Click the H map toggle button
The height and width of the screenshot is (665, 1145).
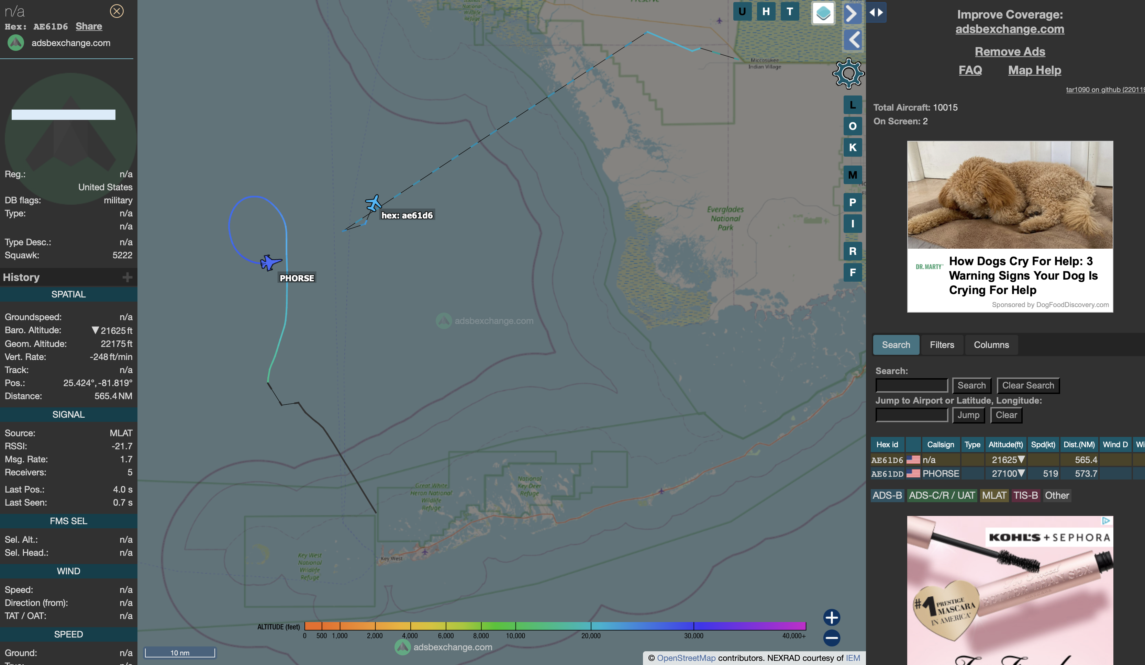coord(766,12)
